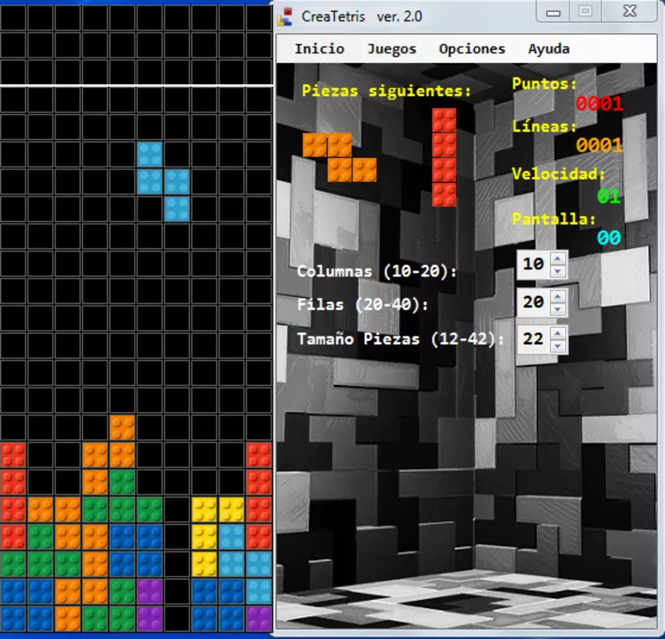Viewport: 665px width, 639px height.
Task: Open the Opciones menu
Action: pyautogui.click(x=472, y=50)
